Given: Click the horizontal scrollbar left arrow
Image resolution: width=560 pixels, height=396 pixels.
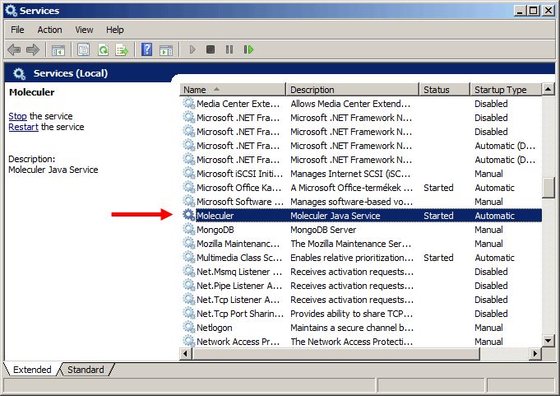Looking at the screenshot, I should [x=185, y=354].
